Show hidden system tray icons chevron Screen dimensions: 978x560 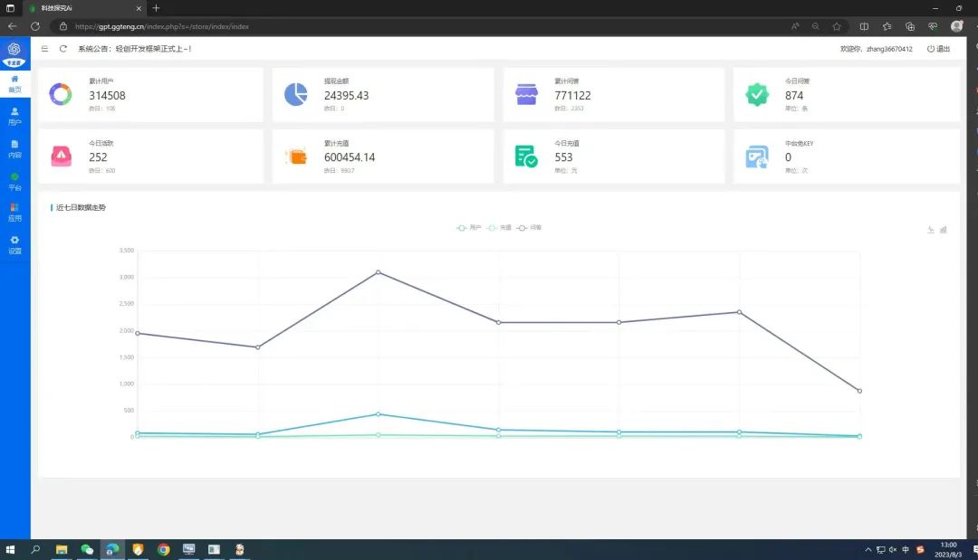coord(868,549)
